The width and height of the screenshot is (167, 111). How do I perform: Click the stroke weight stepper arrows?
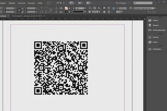tap(73, 8)
